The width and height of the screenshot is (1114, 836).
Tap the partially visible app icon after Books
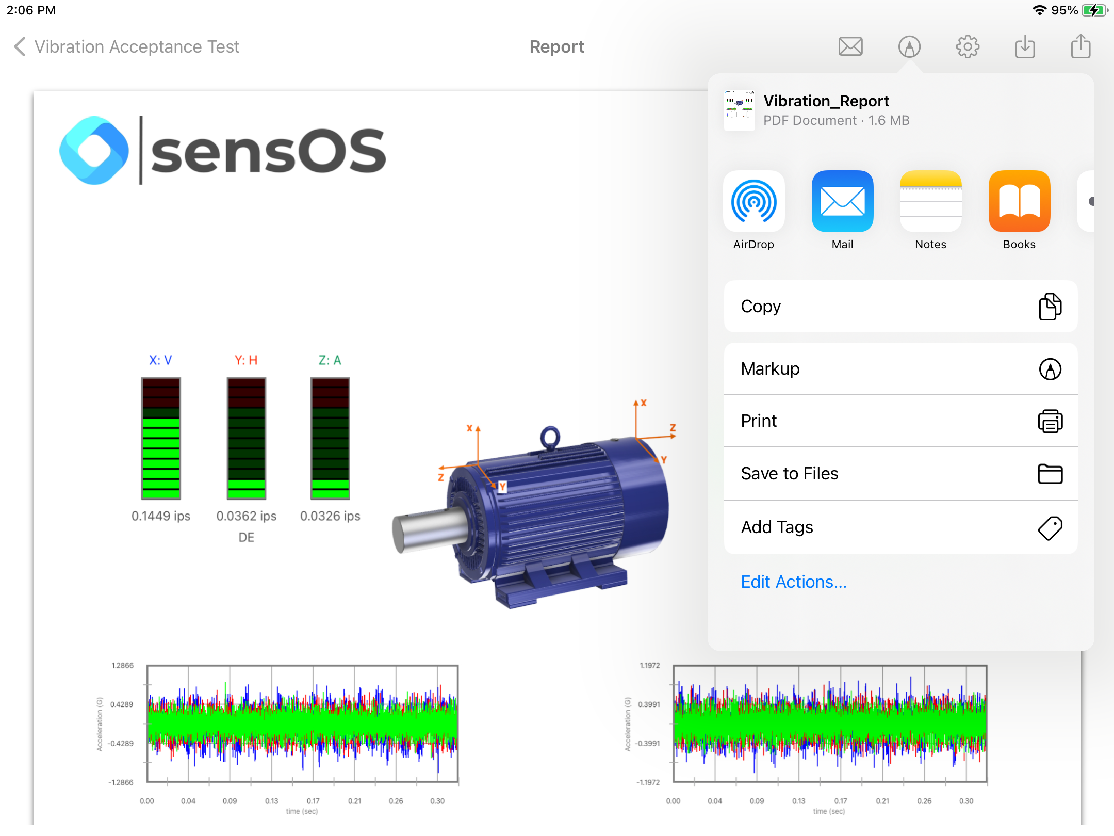(1086, 201)
